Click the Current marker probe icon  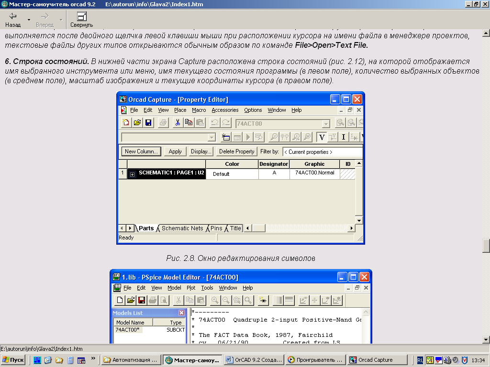click(296, 137)
